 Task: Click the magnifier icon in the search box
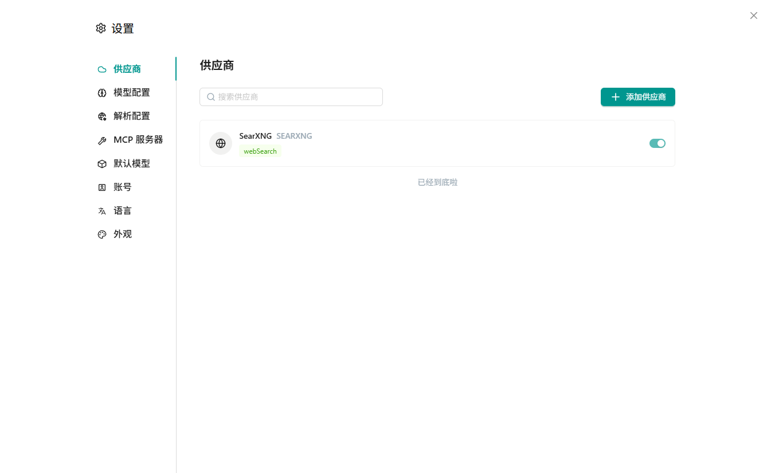[211, 97]
